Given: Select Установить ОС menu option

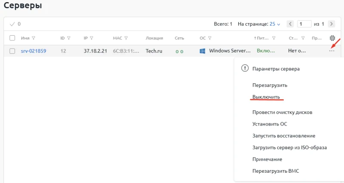Looking at the screenshot, I should (270, 124).
